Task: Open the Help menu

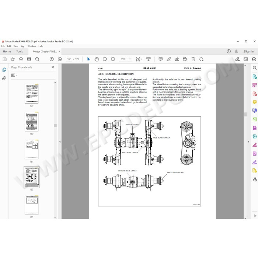Action: point(41,46)
